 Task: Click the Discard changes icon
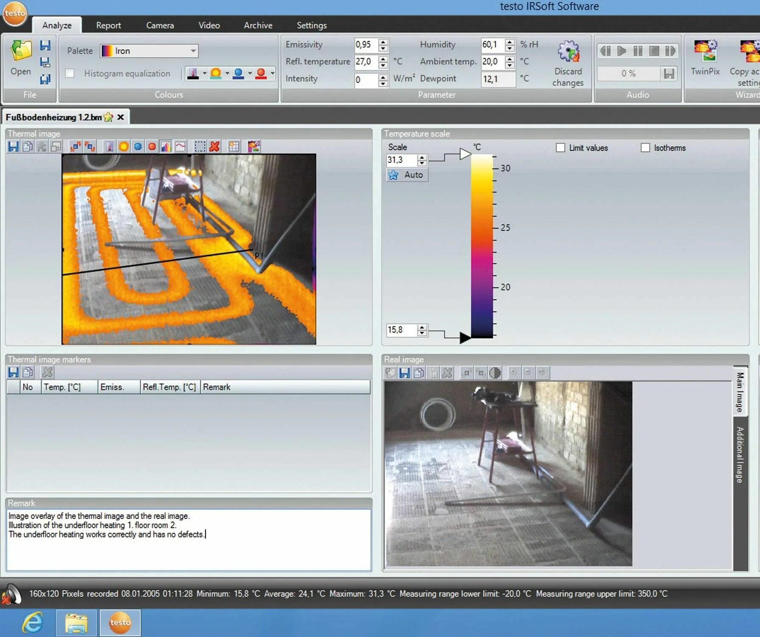[568, 52]
